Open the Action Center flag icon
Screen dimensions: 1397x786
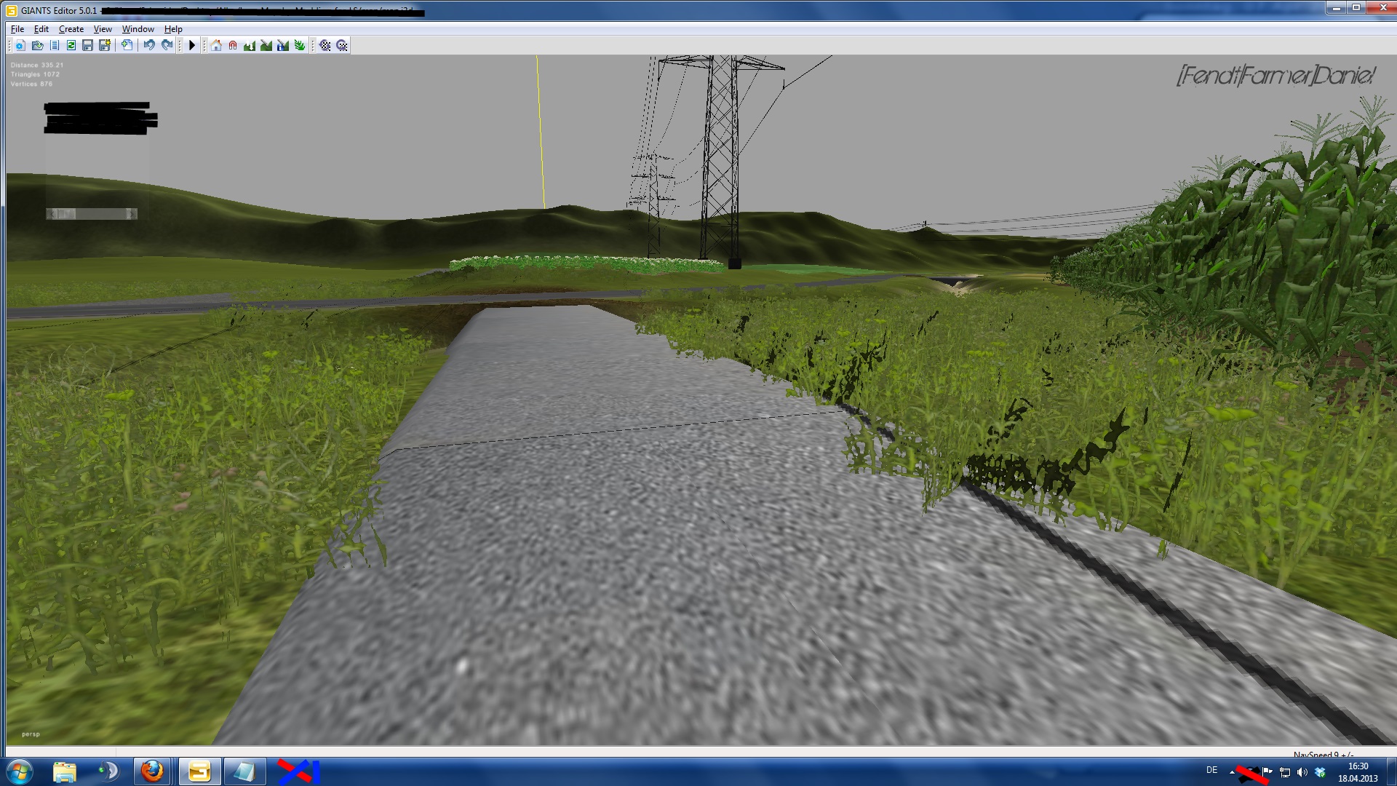pos(1267,772)
